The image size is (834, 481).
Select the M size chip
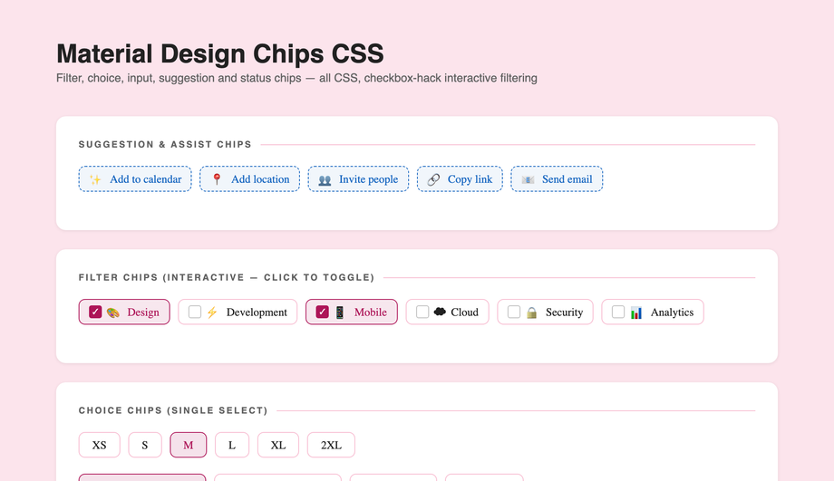point(189,445)
